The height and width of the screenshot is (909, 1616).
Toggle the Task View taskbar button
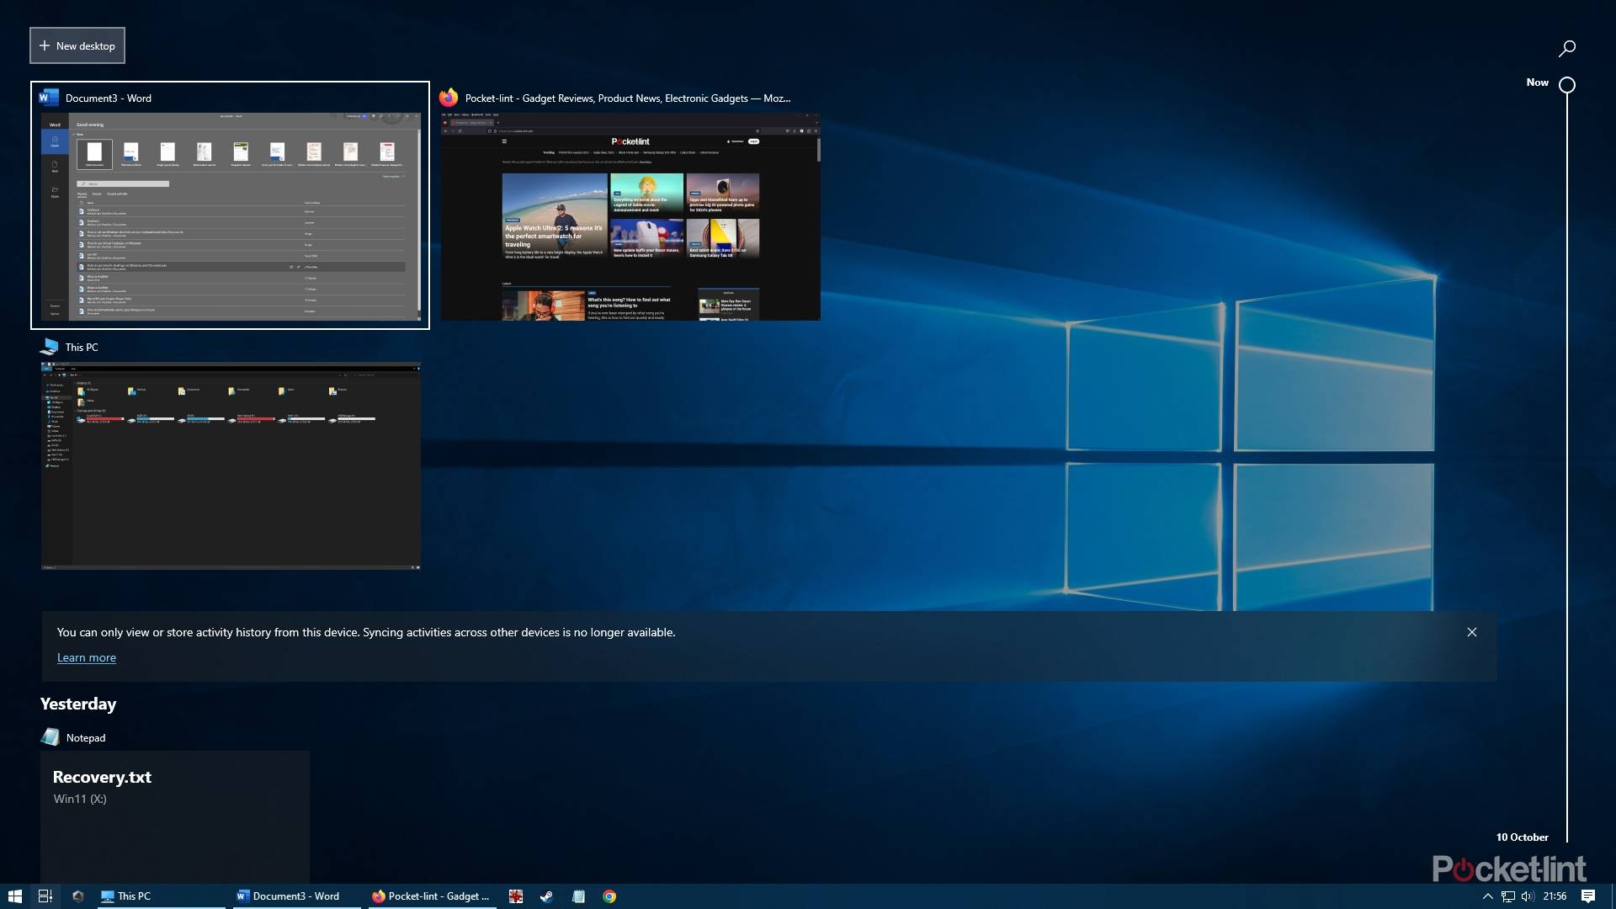[45, 896]
